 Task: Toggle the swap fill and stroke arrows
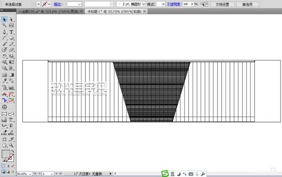pos(12,151)
